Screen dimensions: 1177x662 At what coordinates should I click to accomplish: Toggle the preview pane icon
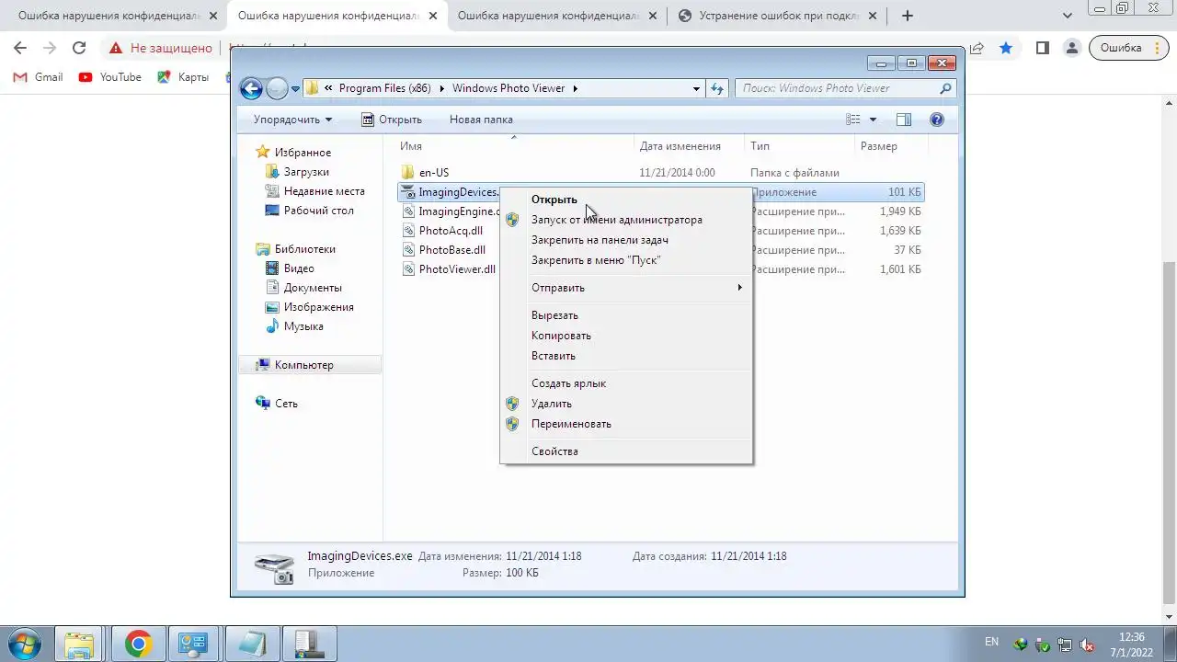click(x=904, y=120)
